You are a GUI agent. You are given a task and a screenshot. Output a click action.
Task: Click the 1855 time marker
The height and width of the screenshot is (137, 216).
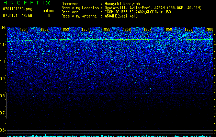pyautogui.click(x=106, y=29)
